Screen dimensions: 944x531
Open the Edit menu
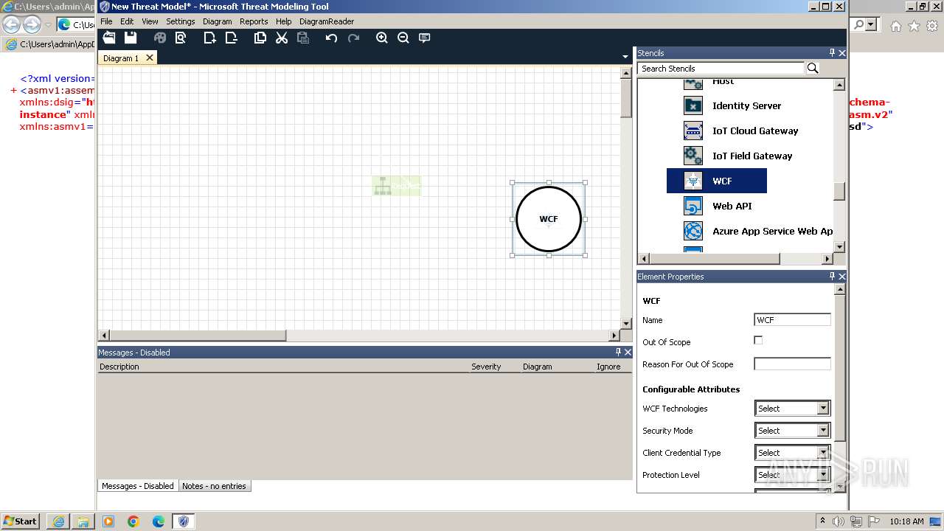(127, 21)
